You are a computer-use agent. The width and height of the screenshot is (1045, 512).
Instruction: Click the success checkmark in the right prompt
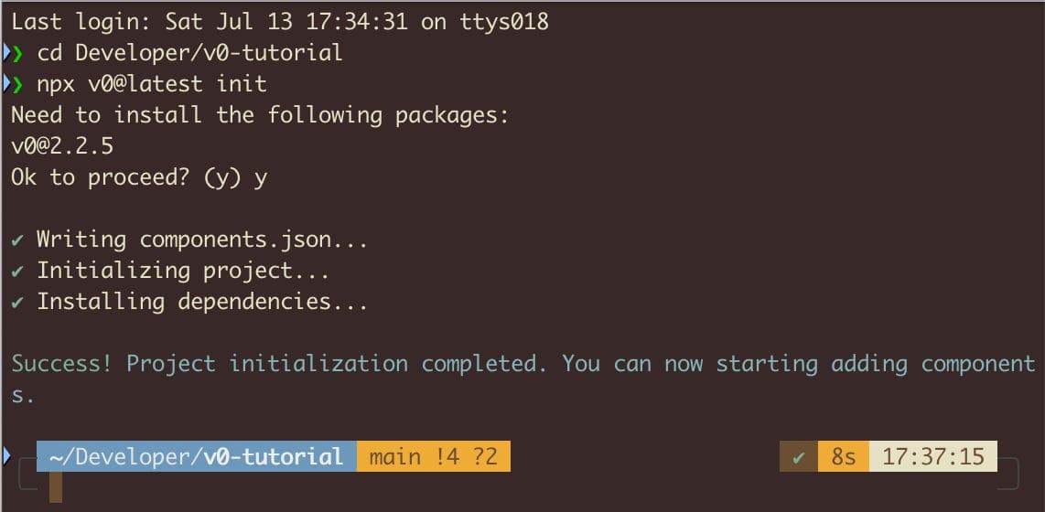point(798,456)
